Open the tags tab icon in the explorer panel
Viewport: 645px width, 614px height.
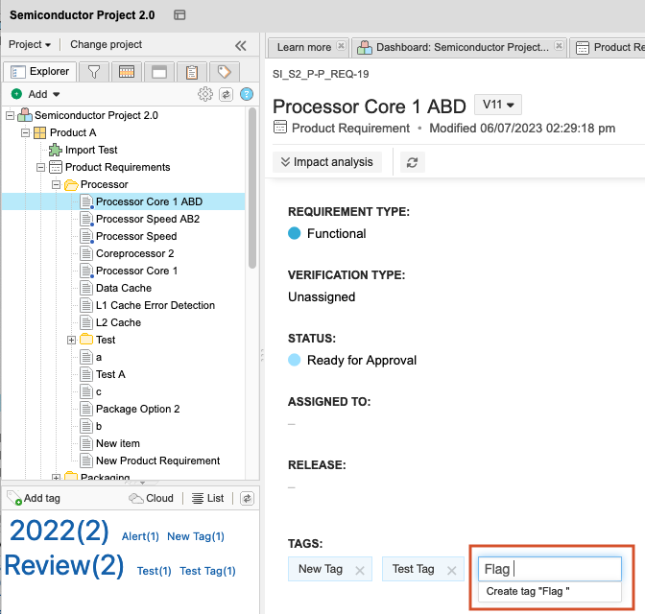[224, 72]
